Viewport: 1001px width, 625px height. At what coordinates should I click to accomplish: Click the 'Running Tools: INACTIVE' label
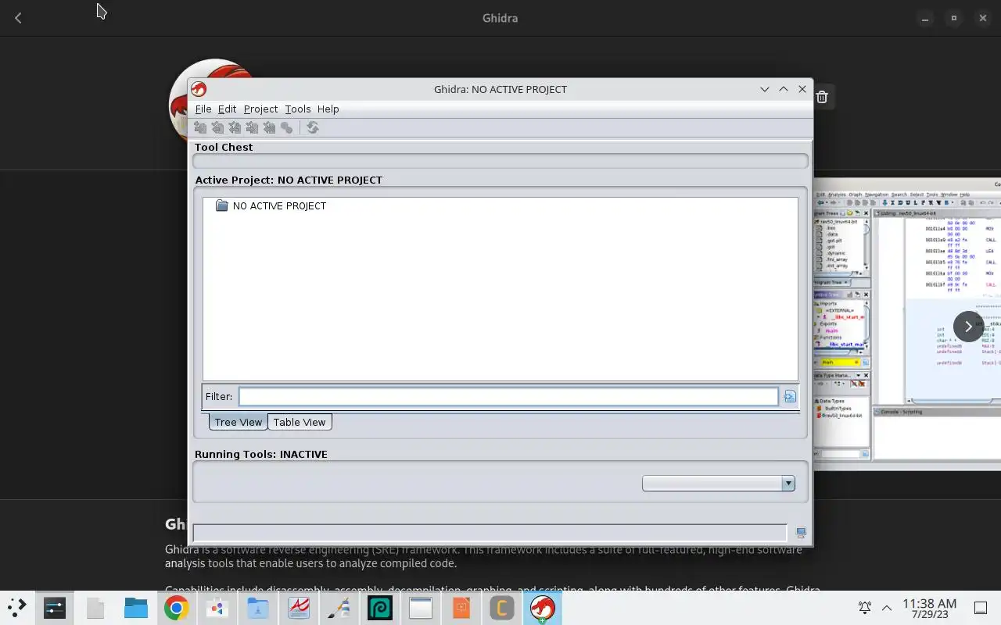click(x=261, y=454)
